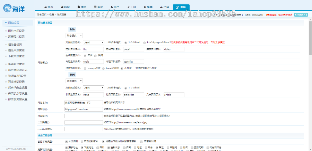Select the news 1-0-0.html URL radio
This screenshot has height=151, width=312.
point(126,88)
